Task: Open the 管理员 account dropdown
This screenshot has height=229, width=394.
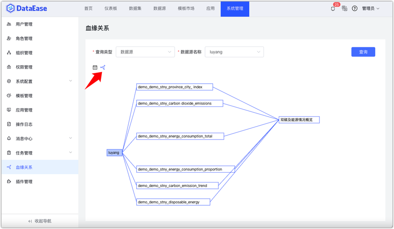Action: 371,8
